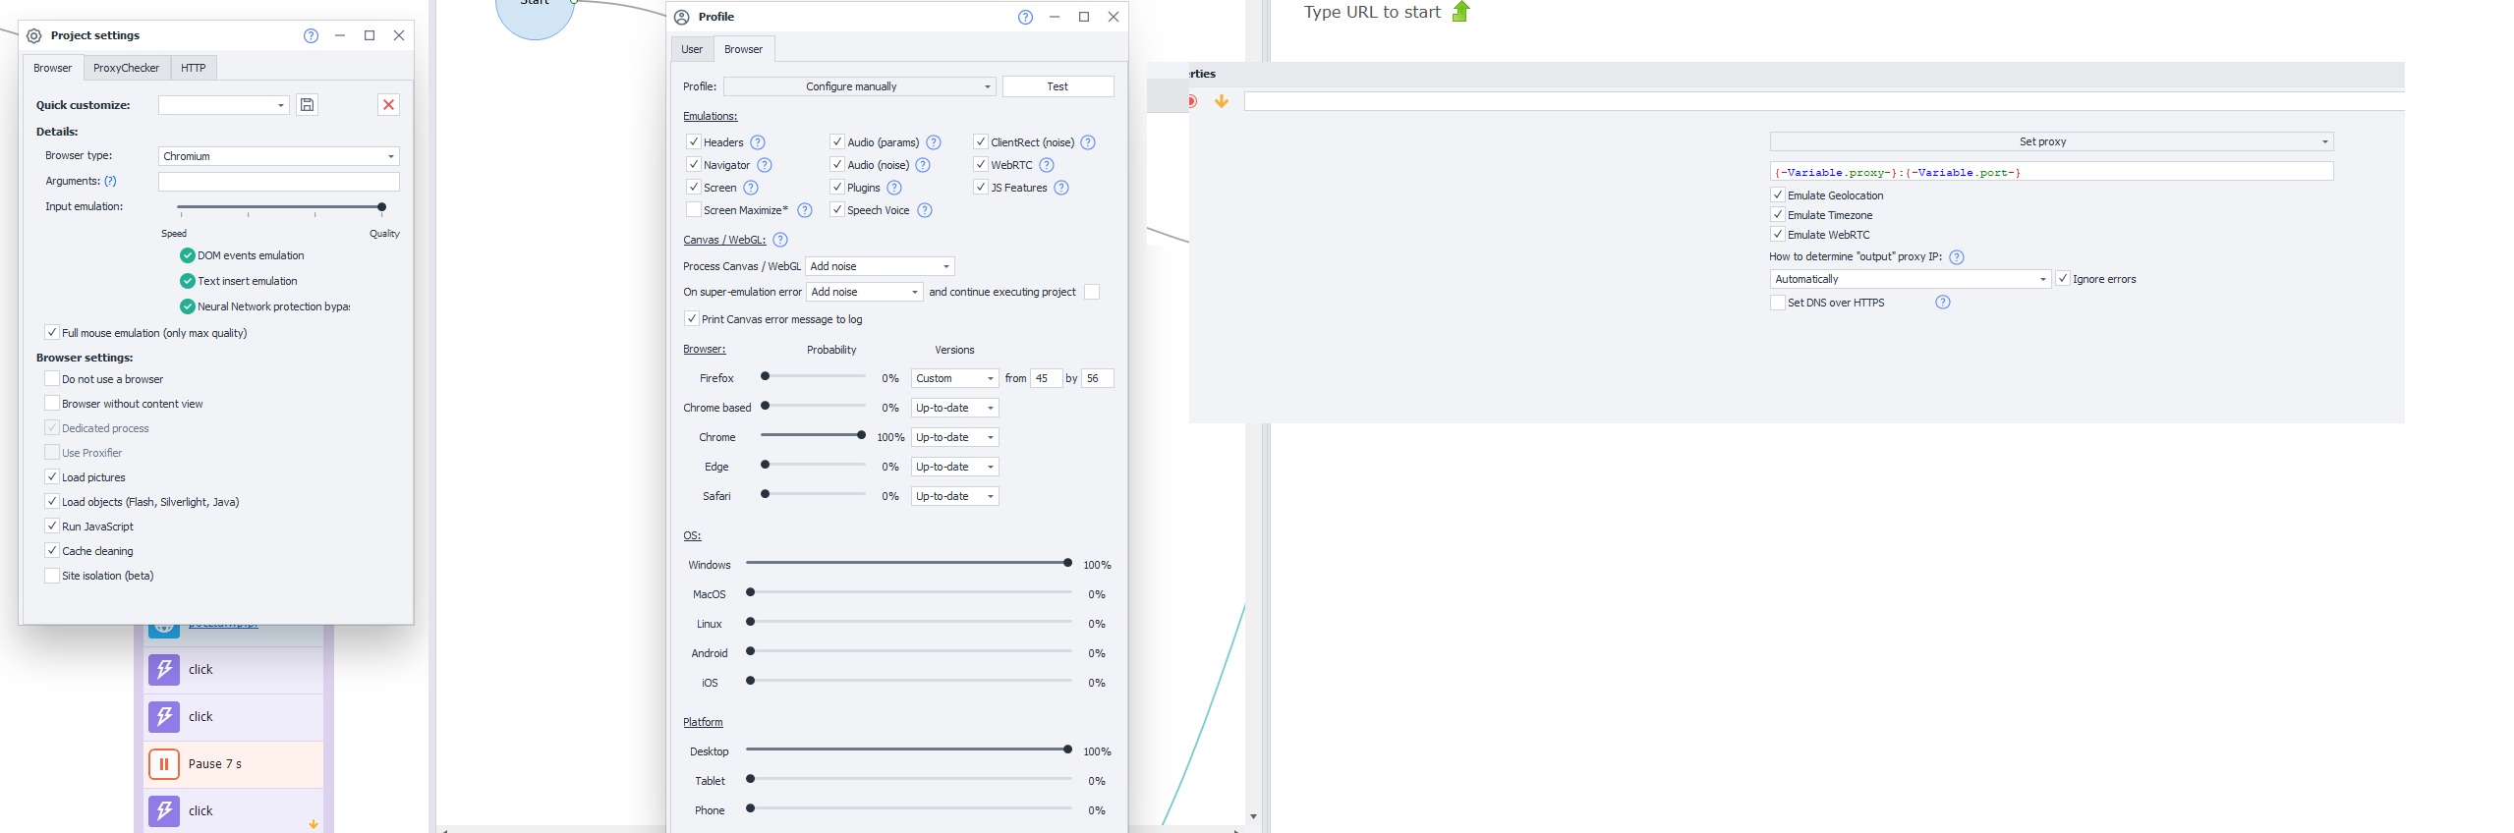
Task: Switch to ProxyChecker tab in Project settings
Action: coord(126,68)
